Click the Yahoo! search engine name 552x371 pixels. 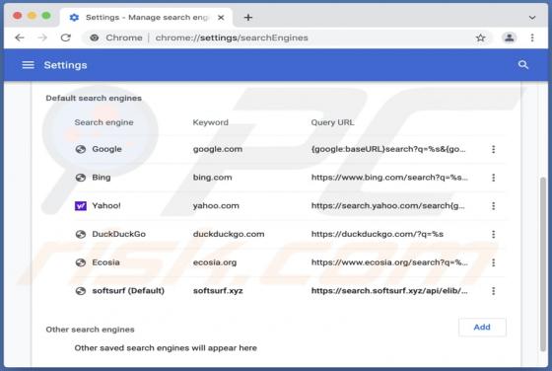click(106, 206)
